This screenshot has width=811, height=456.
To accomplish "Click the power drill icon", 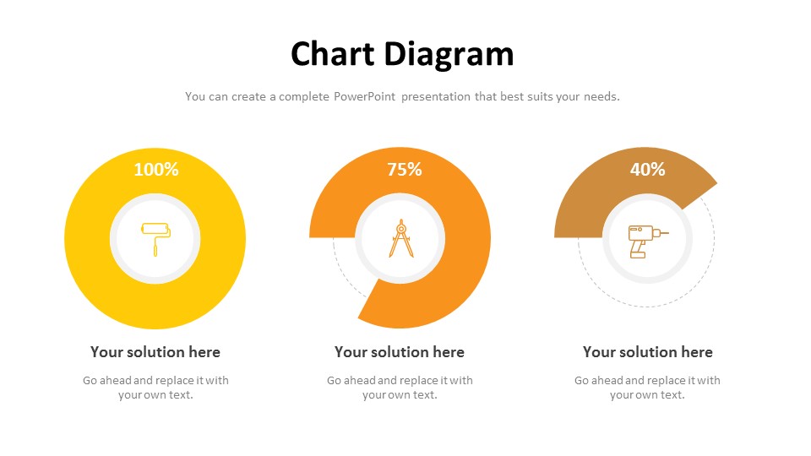I will [x=648, y=242].
